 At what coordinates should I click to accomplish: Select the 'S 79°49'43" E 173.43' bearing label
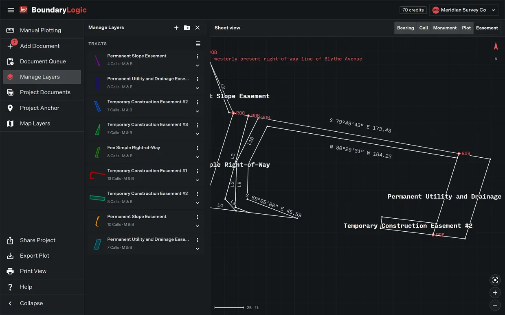360,125
